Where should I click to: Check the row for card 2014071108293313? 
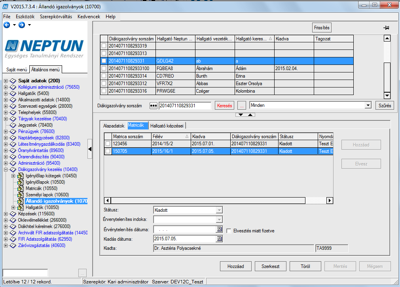[x=104, y=53]
